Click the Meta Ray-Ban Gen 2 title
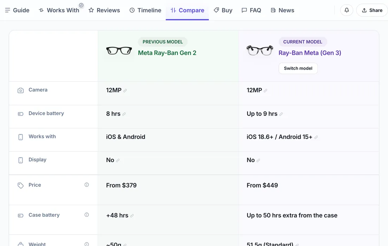This screenshot has height=246, width=388. tap(167, 53)
